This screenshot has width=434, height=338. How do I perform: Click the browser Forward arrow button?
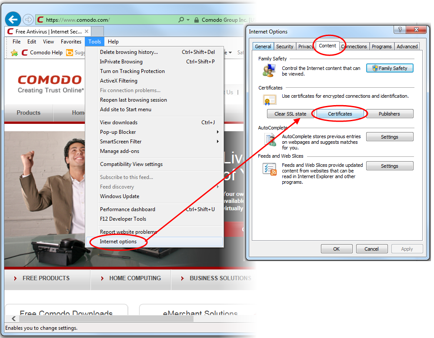[28, 20]
